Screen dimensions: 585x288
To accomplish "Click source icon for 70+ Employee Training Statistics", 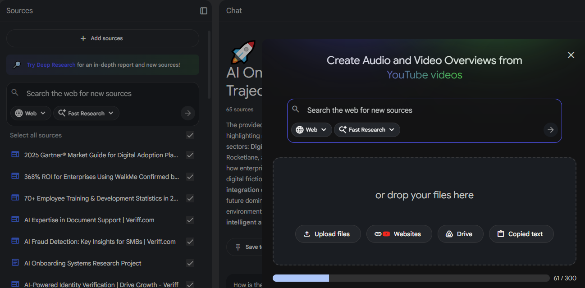I will tap(15, 198).
